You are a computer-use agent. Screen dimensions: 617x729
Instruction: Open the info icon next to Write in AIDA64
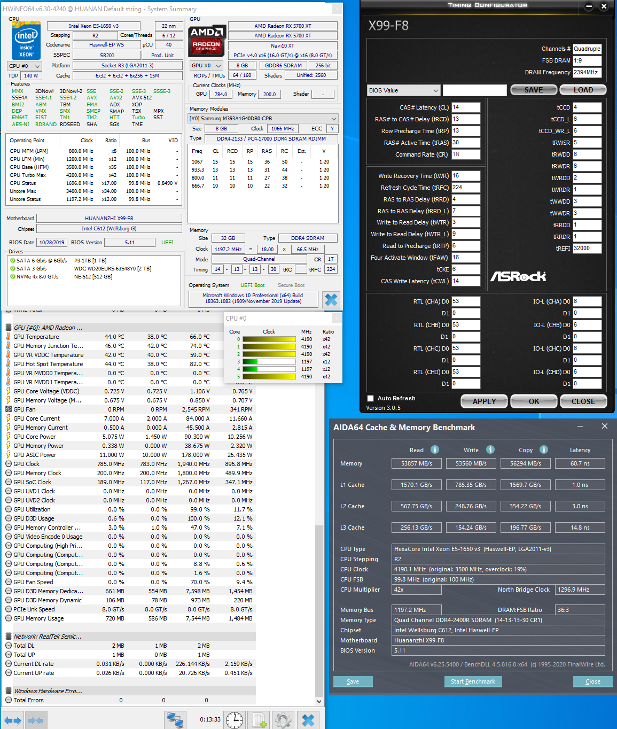490,449
